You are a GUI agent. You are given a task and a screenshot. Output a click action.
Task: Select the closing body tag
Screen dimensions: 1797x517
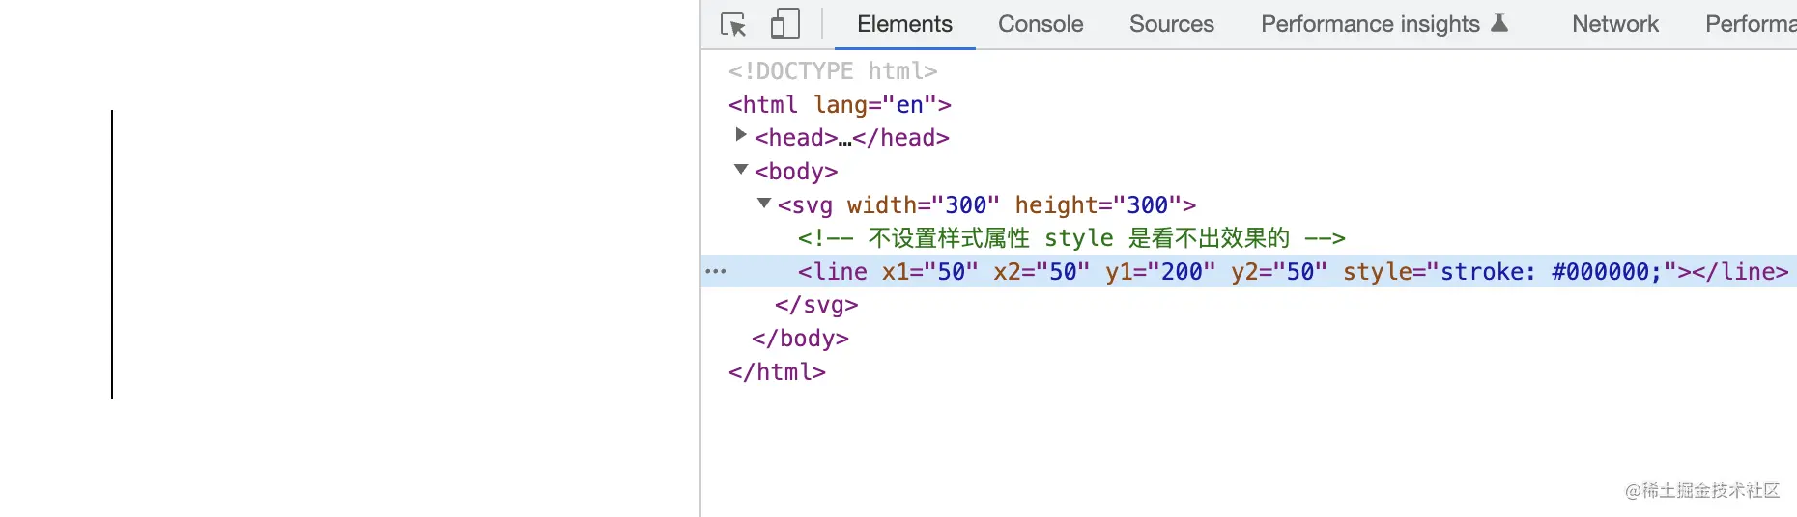tap(800, 339)
